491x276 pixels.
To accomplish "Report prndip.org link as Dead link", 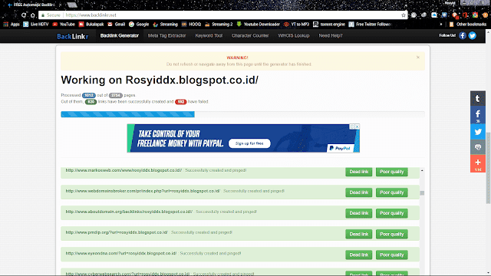I will coord(358,234).
